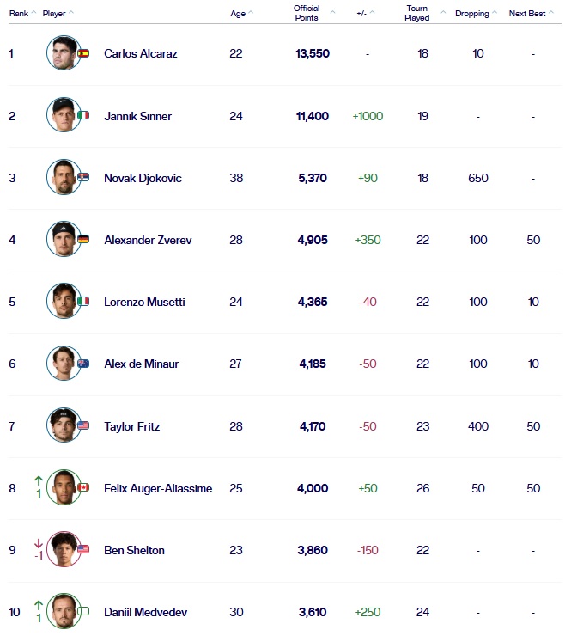Click Jannik Sinner's profile photo
The height and width of the screenshot is (636, 565).
tap(63, 115)
